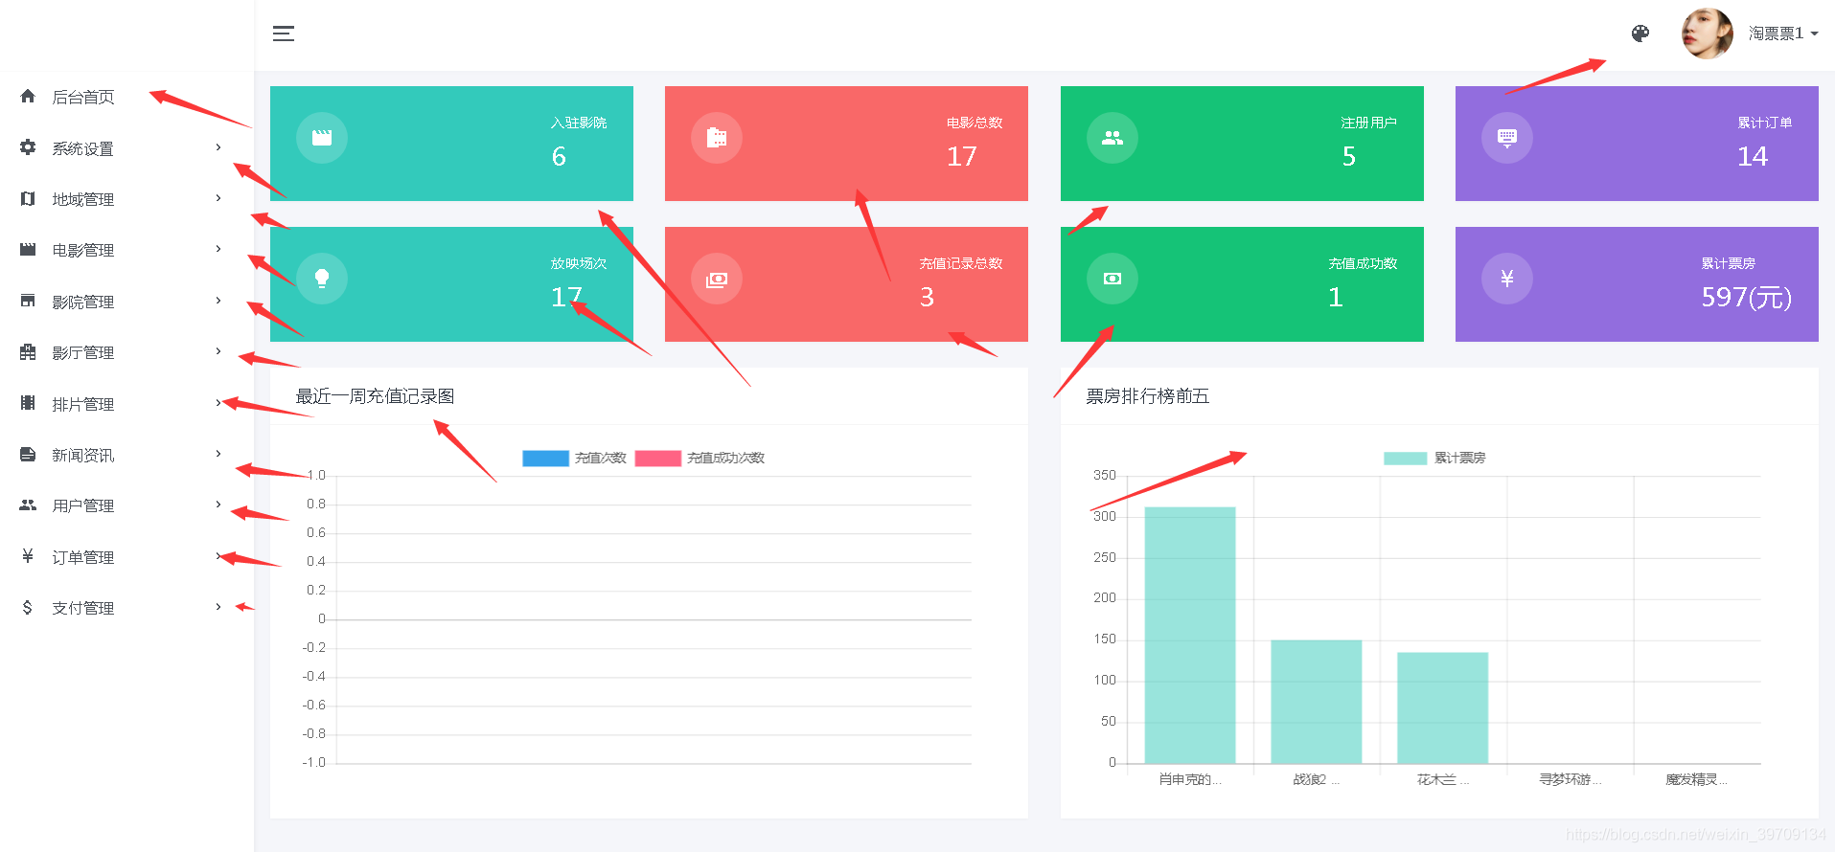Screen dimensions: 1835x852
Task: Click the clapperboard icon for 电影管理
Action: [28, 250]
